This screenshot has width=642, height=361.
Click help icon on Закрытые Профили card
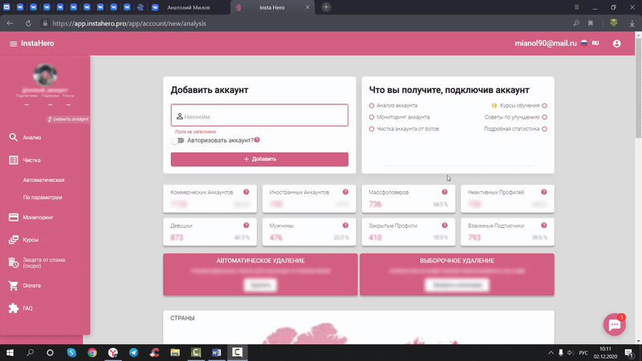[445, 225]
